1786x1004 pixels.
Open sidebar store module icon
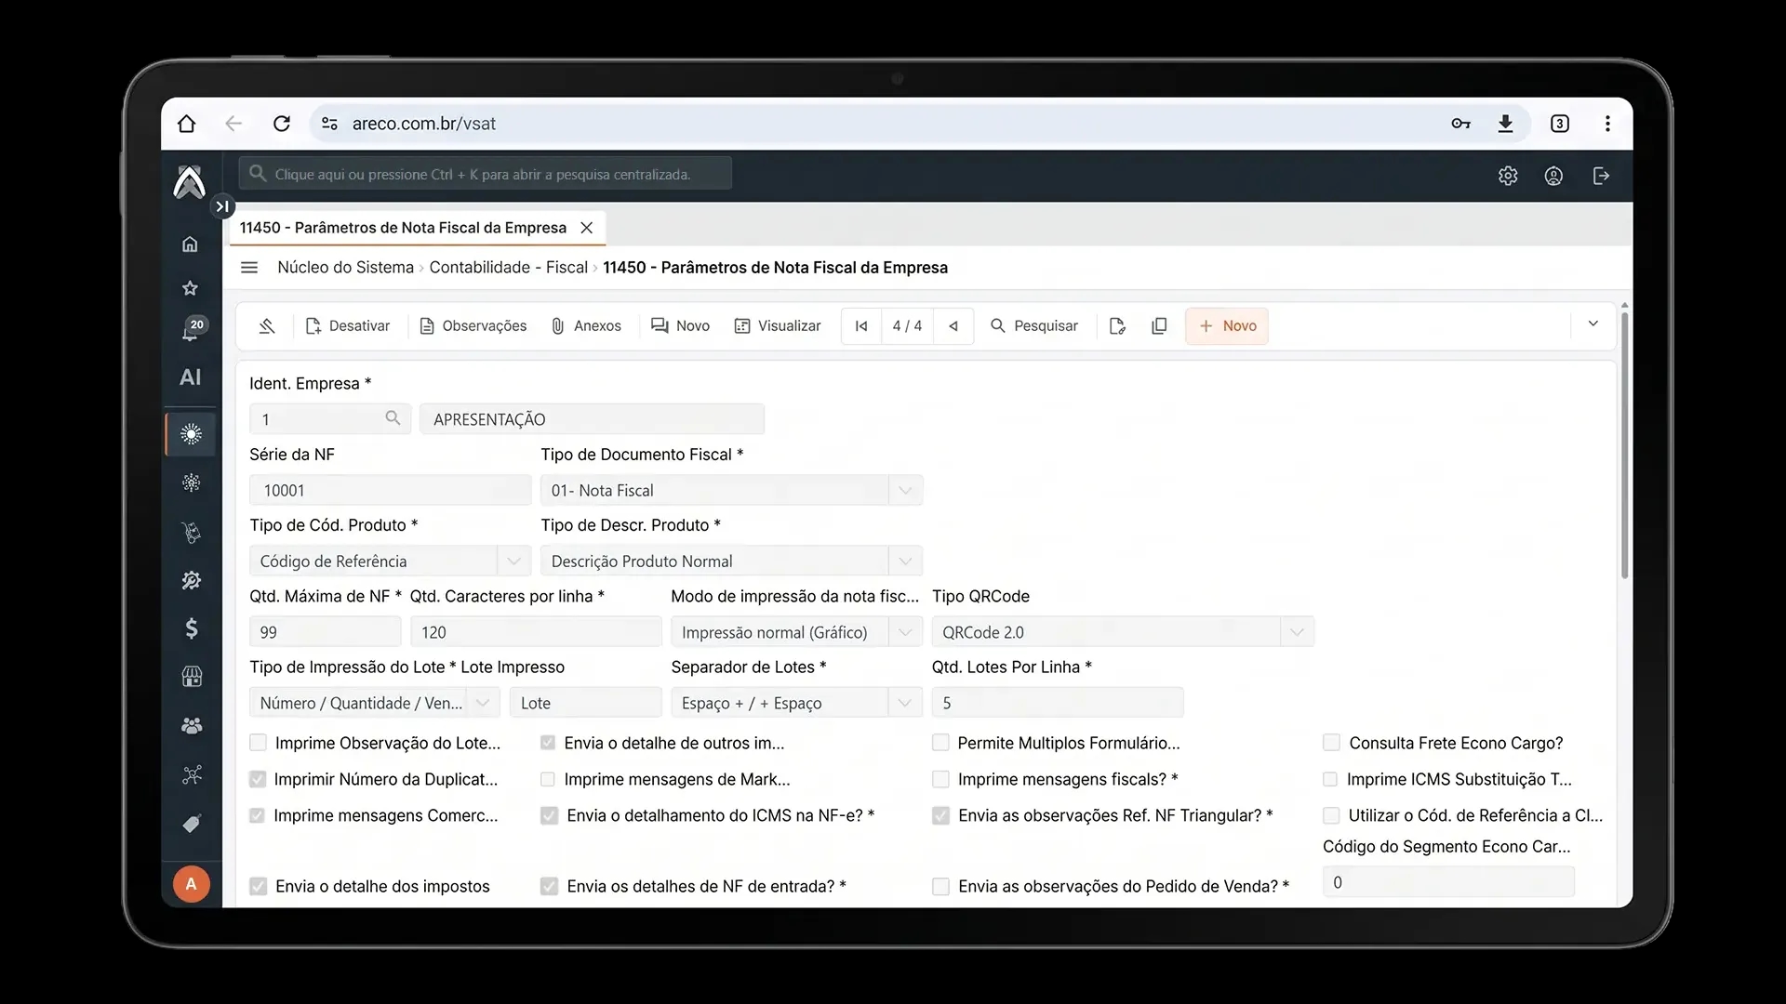click(192, 677)
